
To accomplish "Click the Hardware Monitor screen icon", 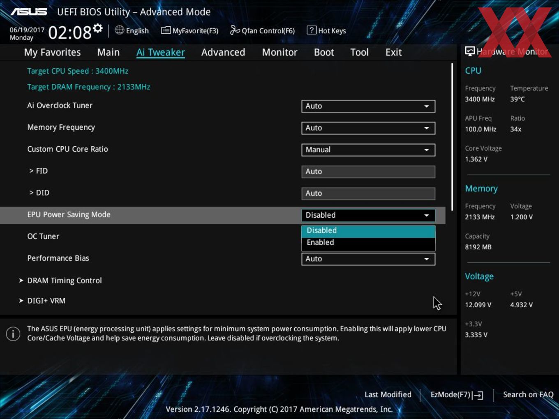I will (x=470, y=51).
